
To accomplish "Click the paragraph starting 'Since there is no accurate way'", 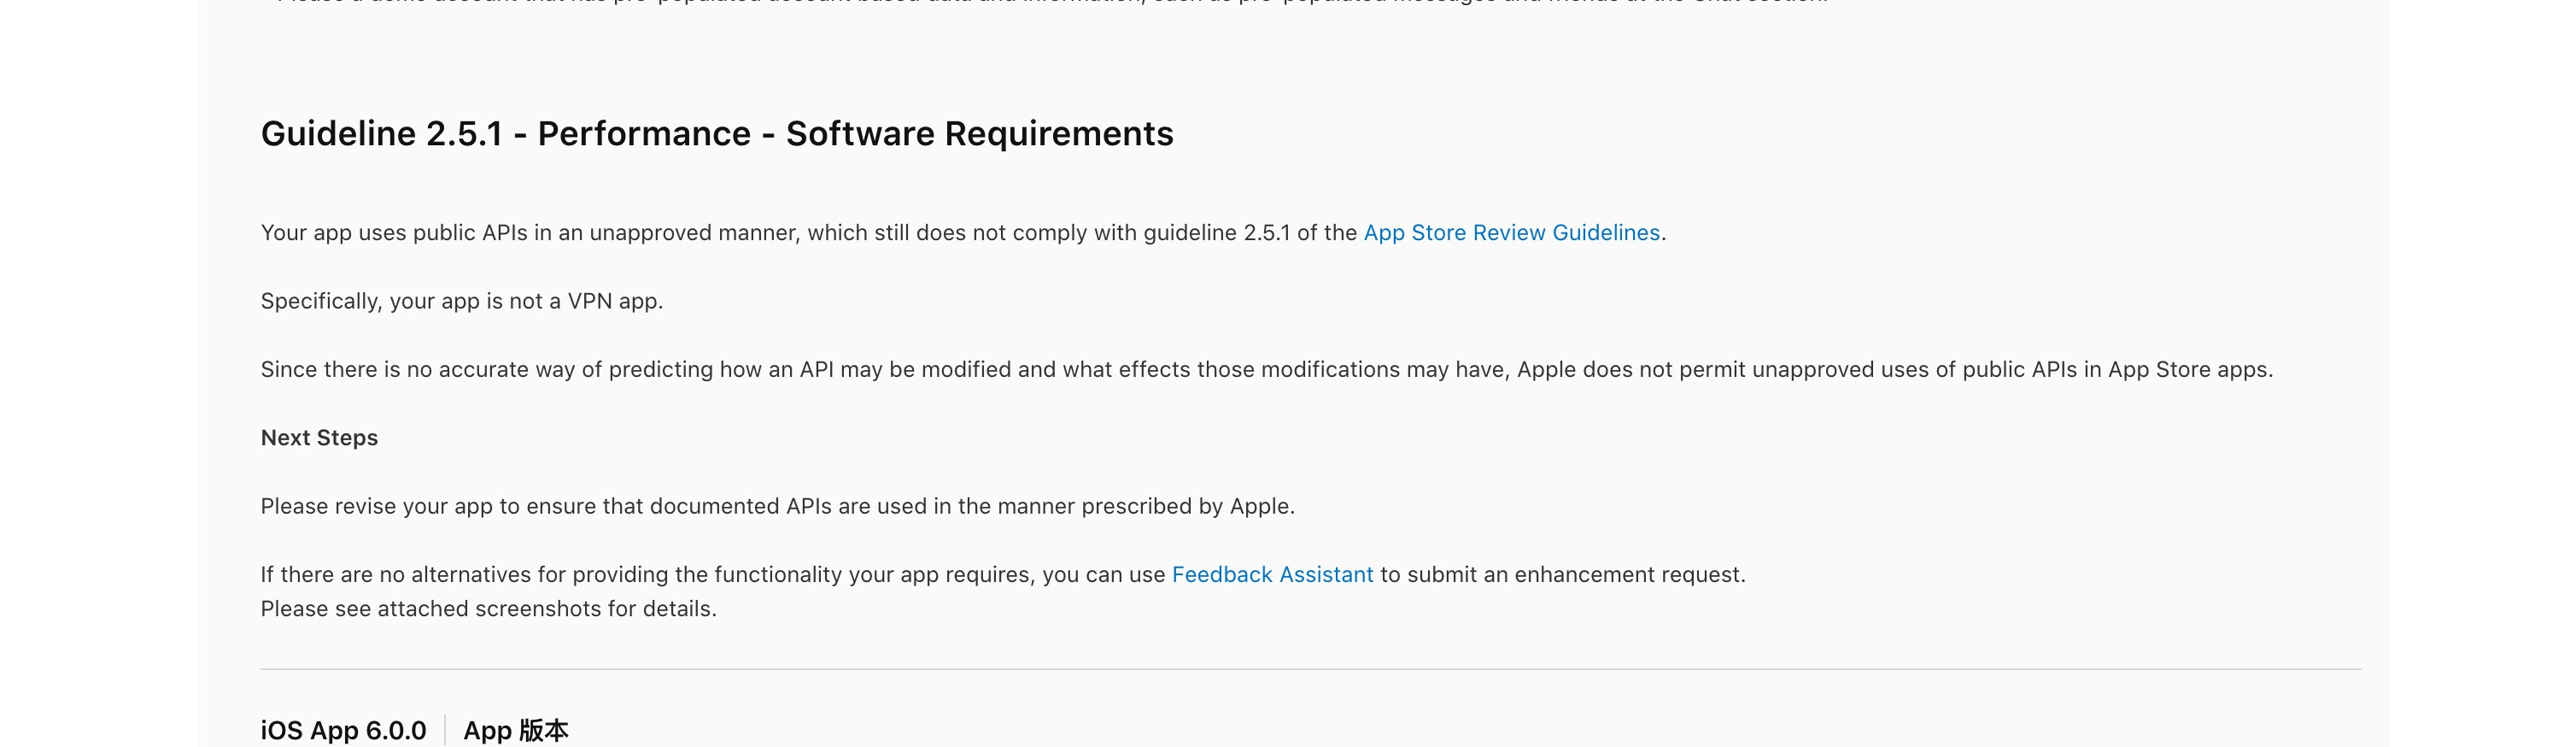I will pyautogui.click(x=1265, y=369).
